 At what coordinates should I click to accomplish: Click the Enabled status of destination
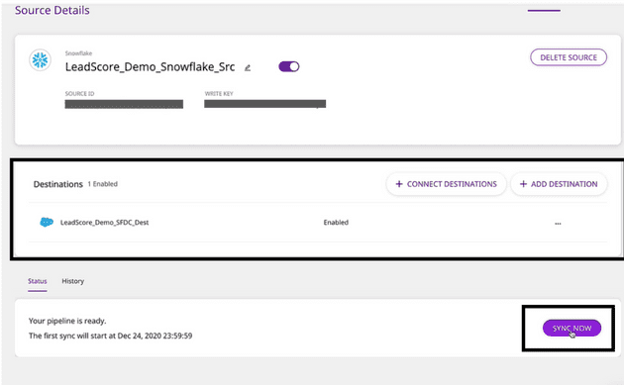coord(336,223)
